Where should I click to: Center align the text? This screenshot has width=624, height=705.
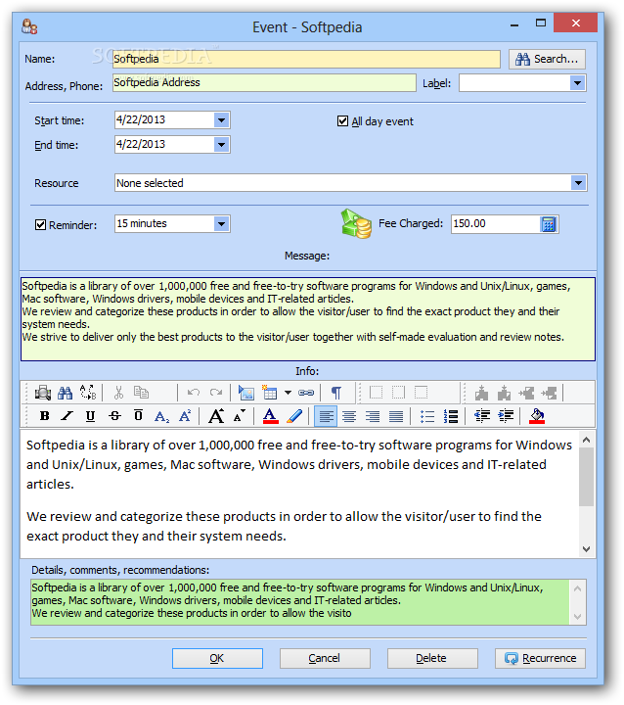349,417
